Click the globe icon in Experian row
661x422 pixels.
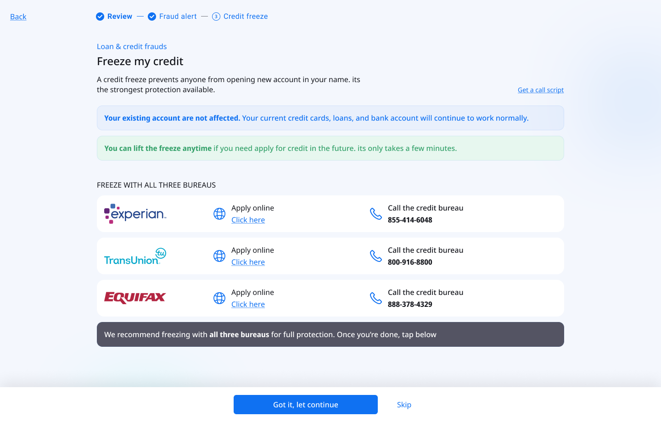219,214
